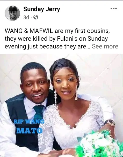Click the black hat in profile avatar
Image resolution: width=123 pixels, height=157 pixels.
13,9
